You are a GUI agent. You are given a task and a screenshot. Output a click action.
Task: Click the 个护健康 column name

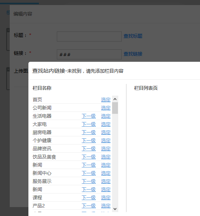coord(42,141)
